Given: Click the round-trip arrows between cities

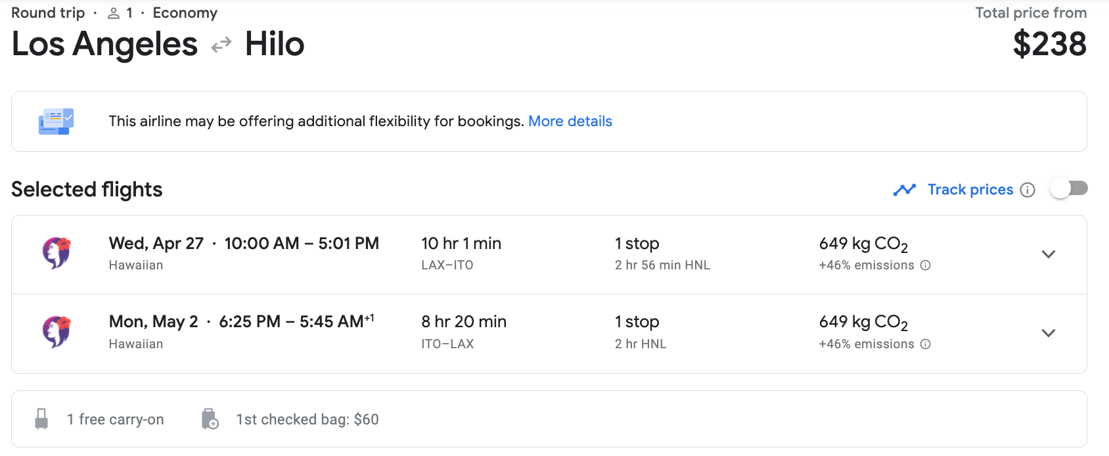Looking at the screenshot, I should tap(221, 45).
